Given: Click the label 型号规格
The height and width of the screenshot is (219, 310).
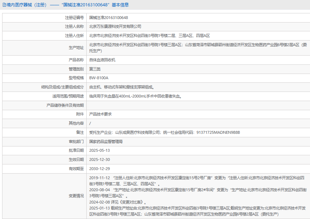Looking at the screenshot, I should (x=76, y=78).
